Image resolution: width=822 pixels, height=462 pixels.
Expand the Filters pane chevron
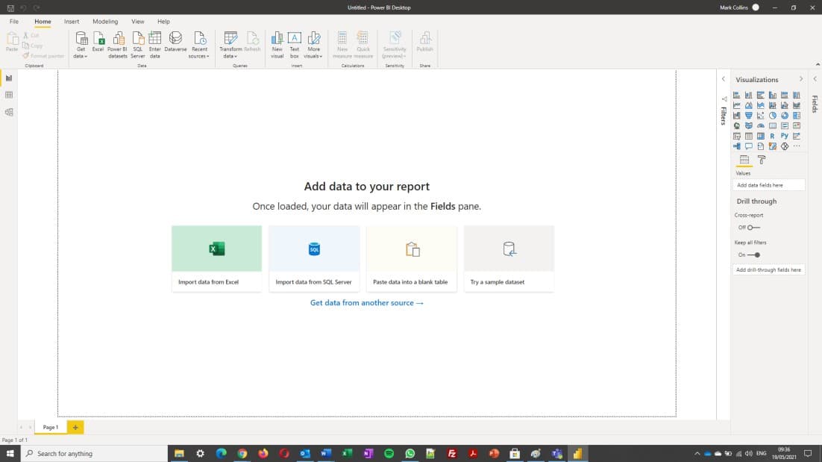click(724, 79)
